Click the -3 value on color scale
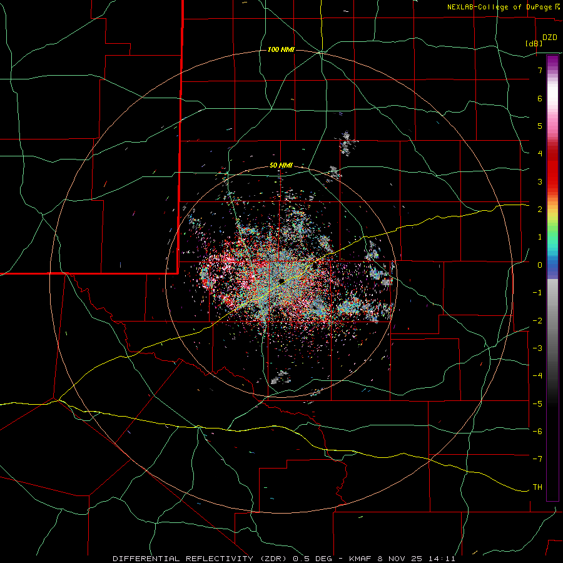The image size is (563, 563). pos(537,348)
